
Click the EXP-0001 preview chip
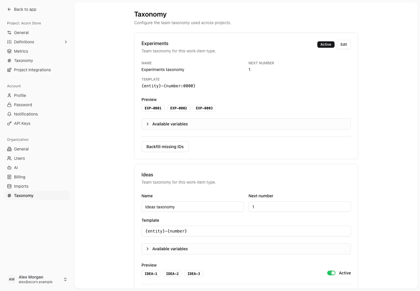[153, 108]
